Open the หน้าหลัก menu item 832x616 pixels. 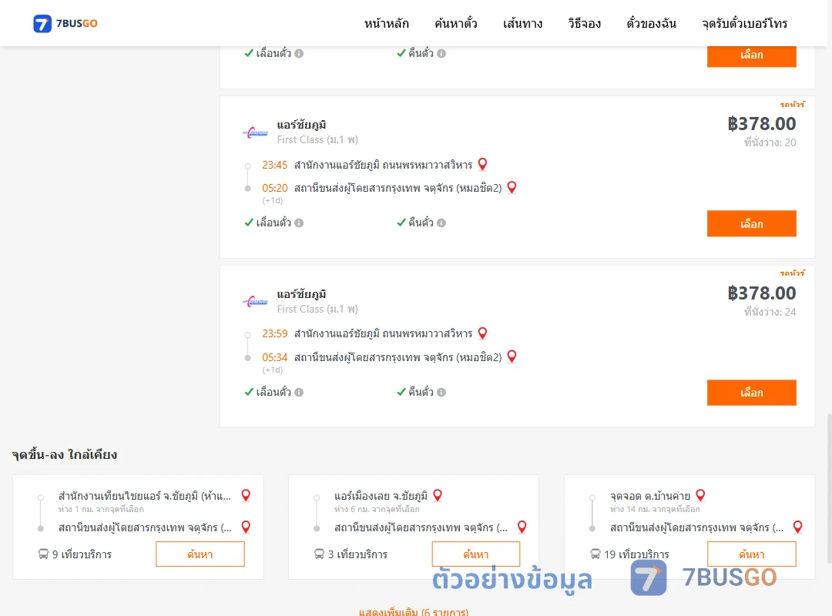[x=386, y=23]
